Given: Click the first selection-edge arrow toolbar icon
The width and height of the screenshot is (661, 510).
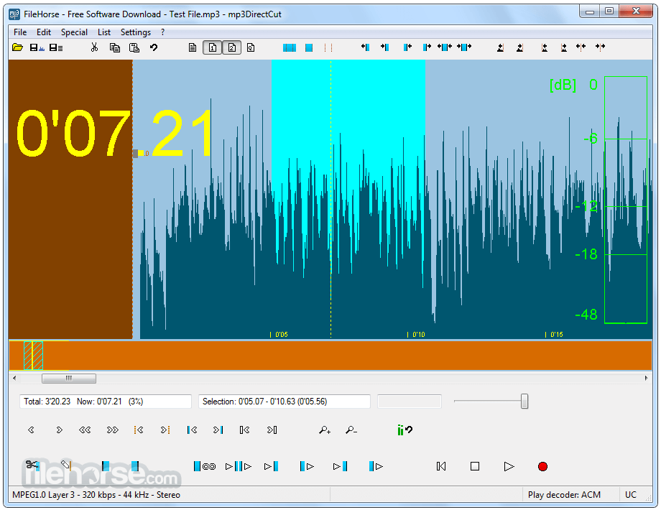Looking at the screenshot, I should pos(366,47).
